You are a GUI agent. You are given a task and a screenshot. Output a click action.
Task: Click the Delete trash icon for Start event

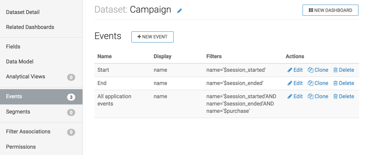coord(335,70)
